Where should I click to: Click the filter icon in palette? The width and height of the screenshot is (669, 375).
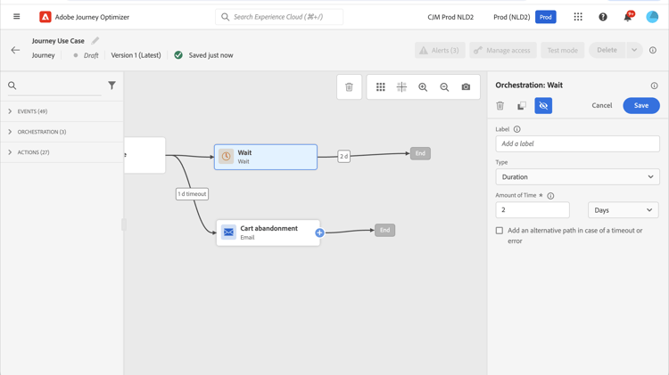tap(111, 86)
